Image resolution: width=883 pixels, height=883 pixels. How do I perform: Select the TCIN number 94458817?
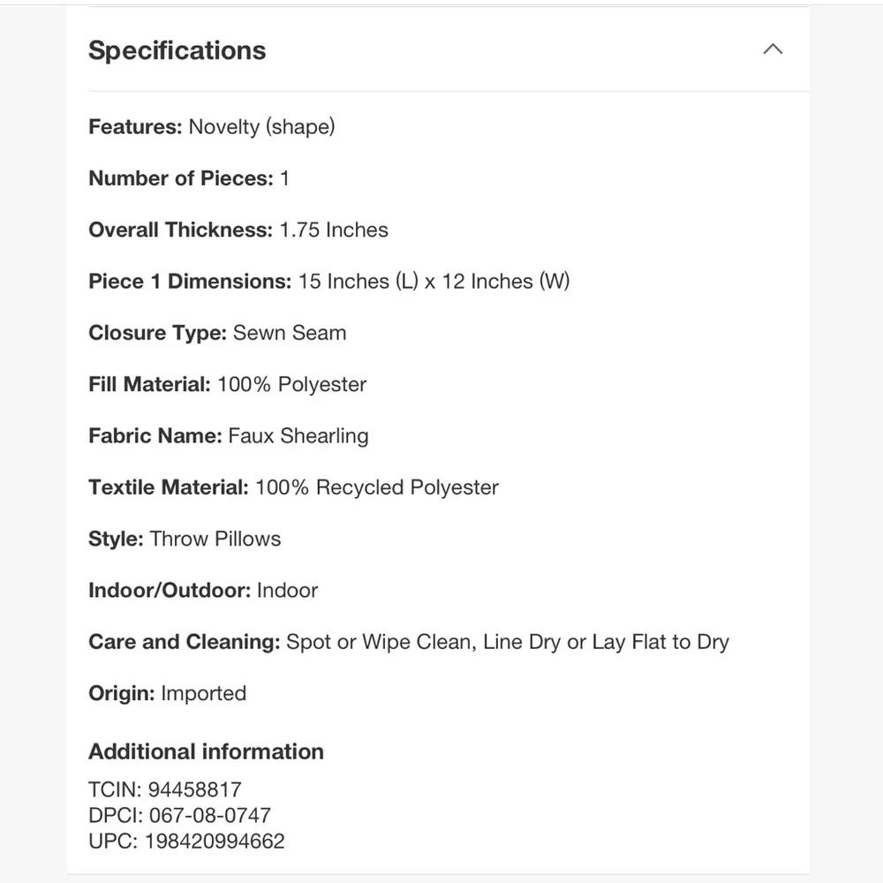(x=195, y=789)
